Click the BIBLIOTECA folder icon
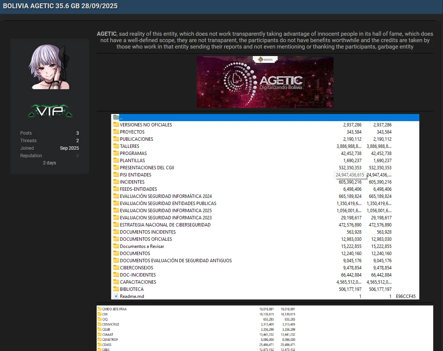 tap(116, 289)
